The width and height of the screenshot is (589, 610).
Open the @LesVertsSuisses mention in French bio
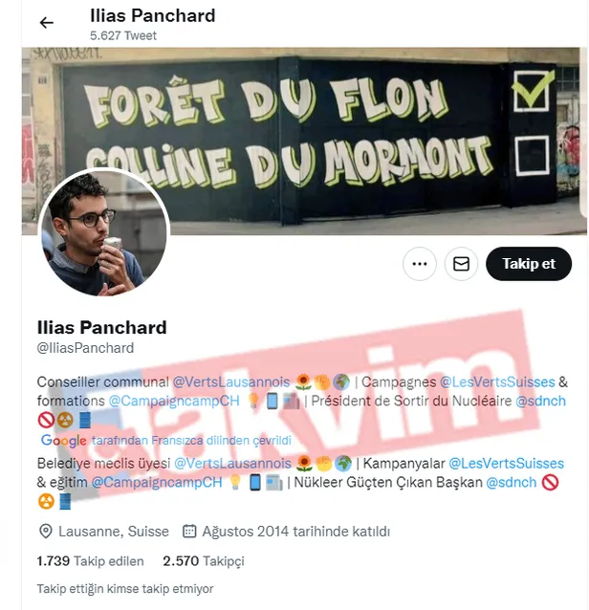click(497, 382)
